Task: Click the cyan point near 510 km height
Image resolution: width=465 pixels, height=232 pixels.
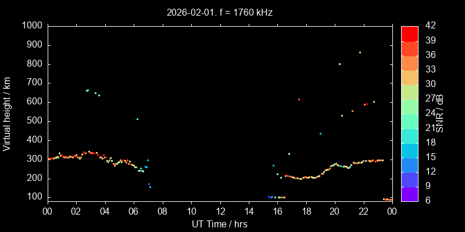Action: pyautogui.click(x=137, y=119)
